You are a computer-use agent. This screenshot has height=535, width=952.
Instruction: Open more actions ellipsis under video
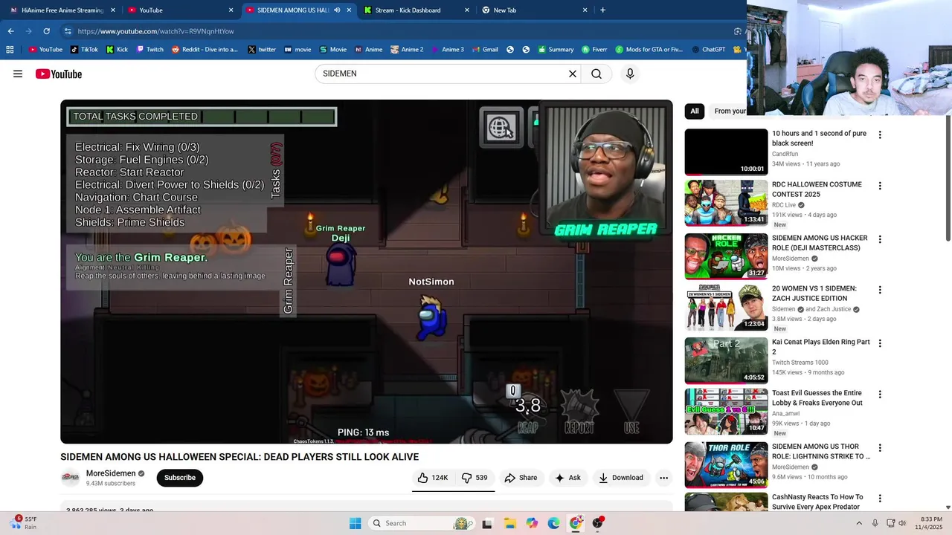[663, 478]
